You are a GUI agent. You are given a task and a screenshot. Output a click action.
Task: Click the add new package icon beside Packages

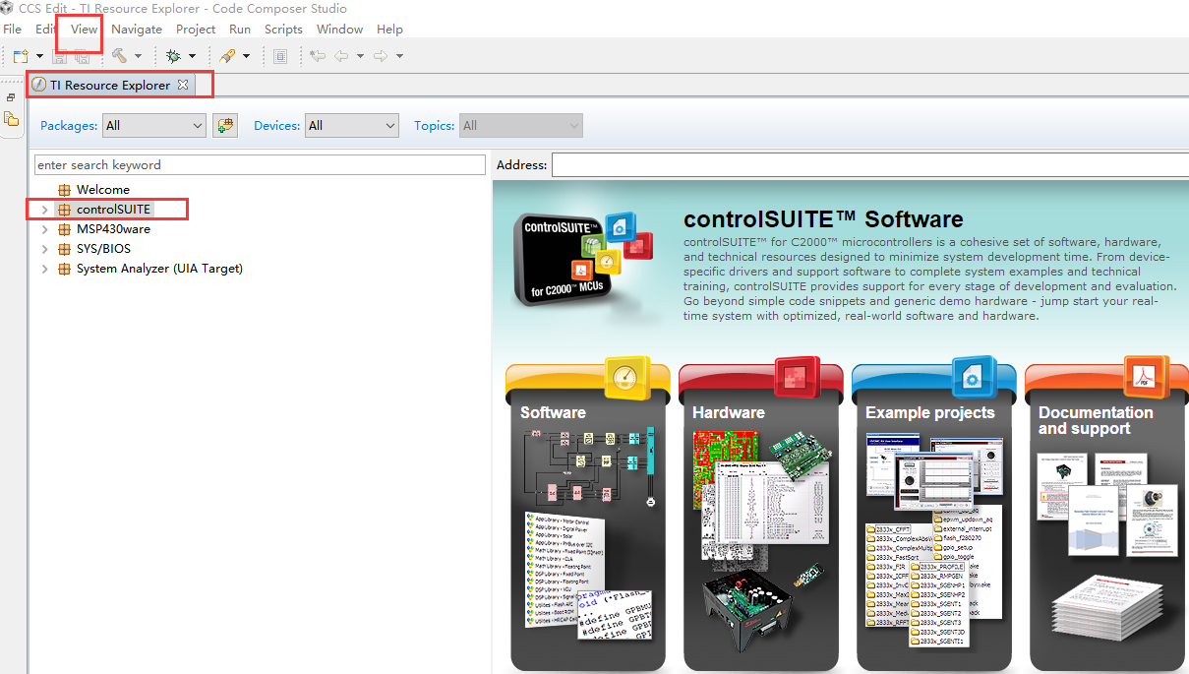224,125
